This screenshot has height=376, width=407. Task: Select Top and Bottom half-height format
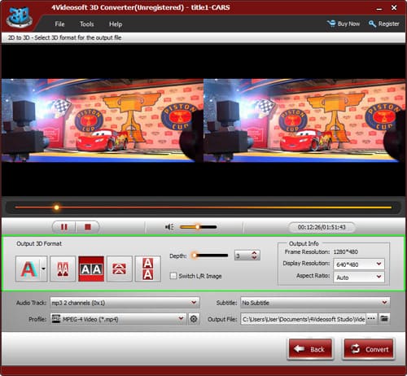(x=120, y=269)
